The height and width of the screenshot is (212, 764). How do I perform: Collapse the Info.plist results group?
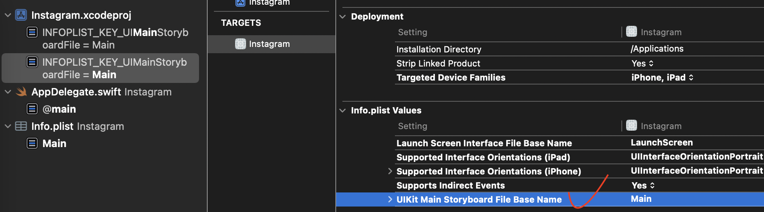pos(7,126)
